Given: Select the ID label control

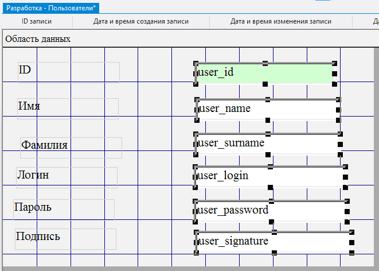Looking at the screenshot, I should coord(68,72).
